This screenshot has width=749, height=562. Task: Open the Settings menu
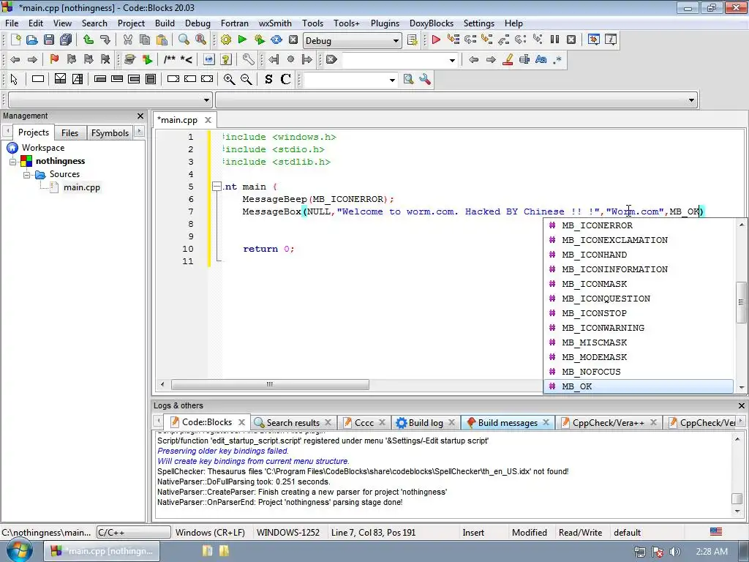pos(478,23)
